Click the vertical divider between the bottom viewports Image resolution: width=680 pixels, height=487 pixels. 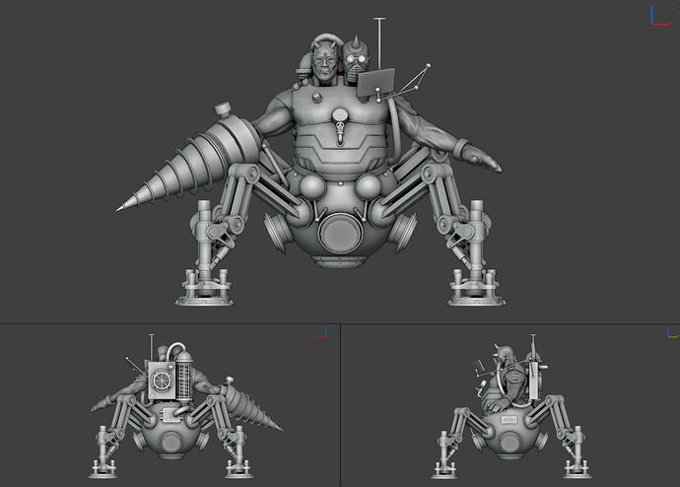point(340,405)
